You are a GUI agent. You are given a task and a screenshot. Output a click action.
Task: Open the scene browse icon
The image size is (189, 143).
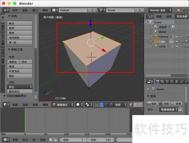click(102, 10)
